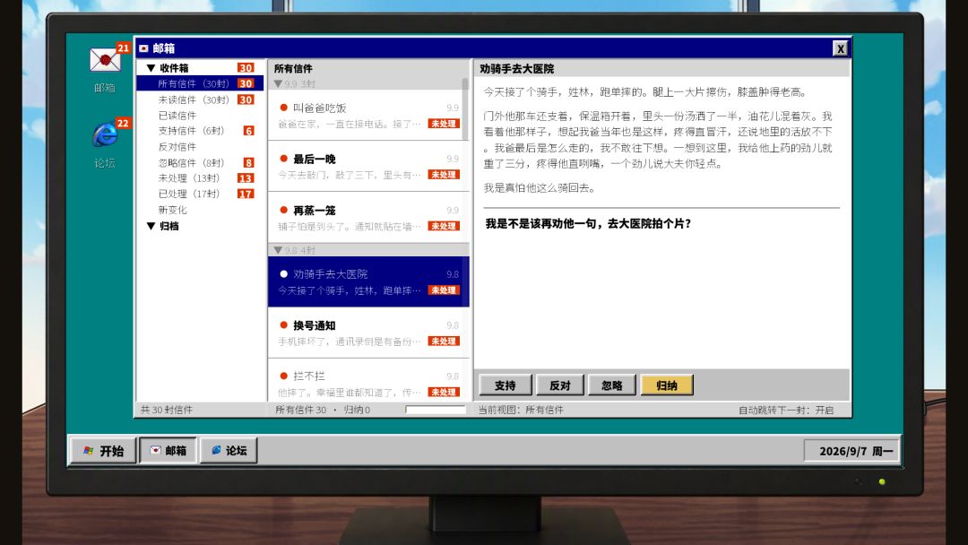Click the 2026/9/7 周一 date display
Screen dimensions: 968x545
pos(851,451)
